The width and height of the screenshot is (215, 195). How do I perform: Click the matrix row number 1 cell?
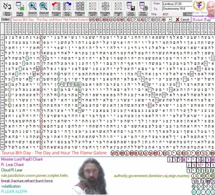pyautogui.click(x=2, y=37)
